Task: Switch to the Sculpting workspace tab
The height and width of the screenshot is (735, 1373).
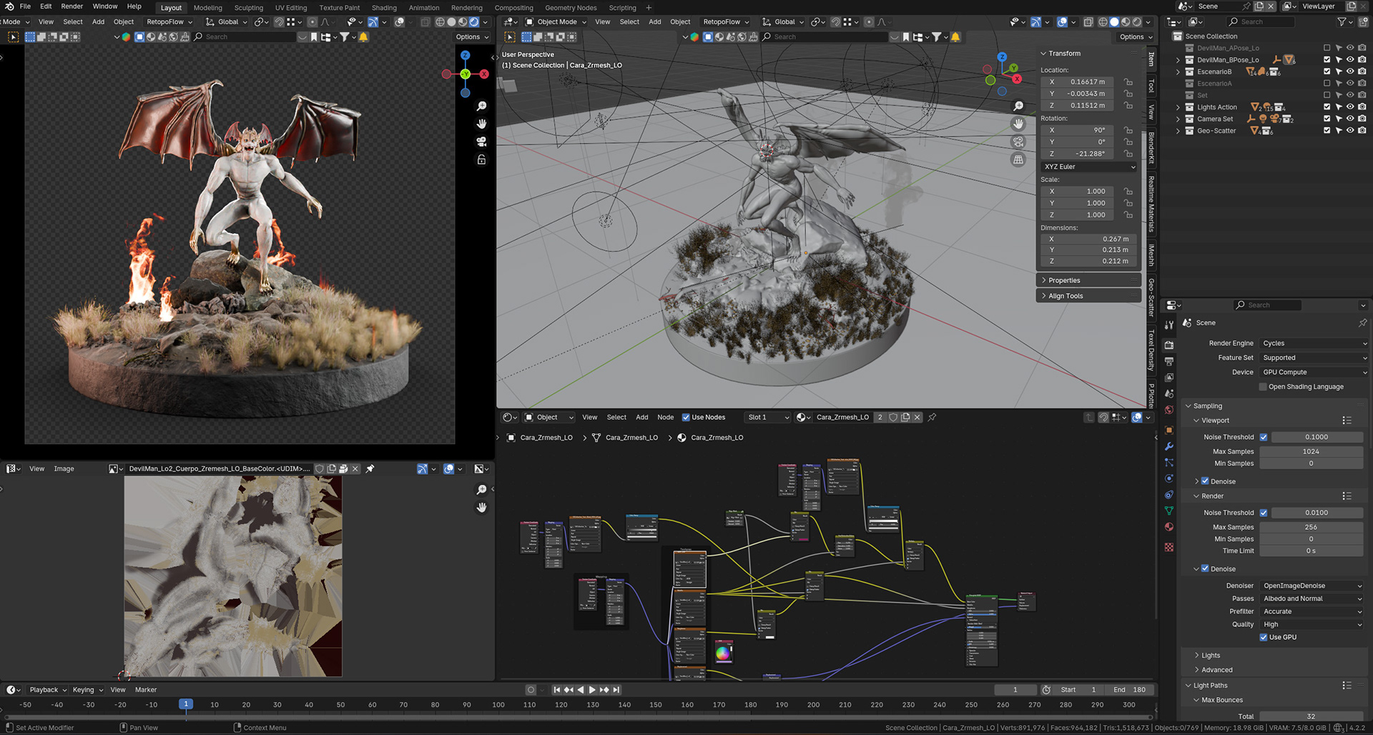Action: click(249, 8)
